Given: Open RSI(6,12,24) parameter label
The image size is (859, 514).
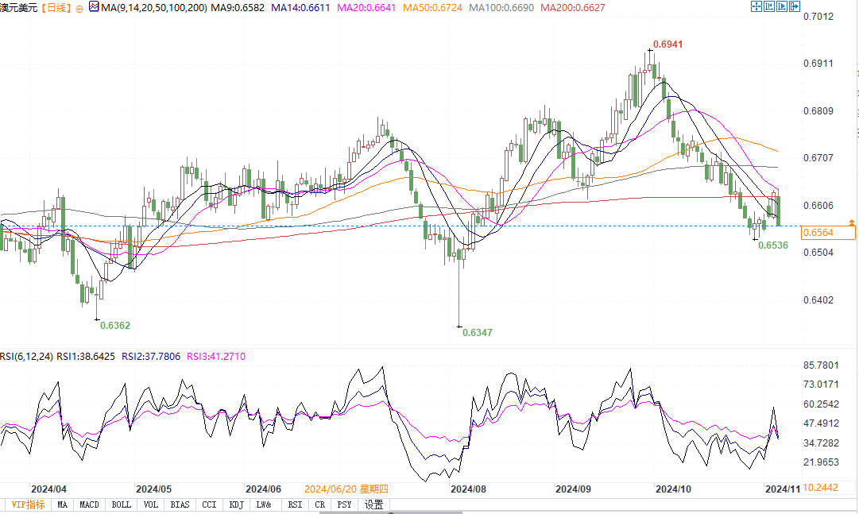Looking at the screenshot, I should pyautogui.click(x=27, y=357).
